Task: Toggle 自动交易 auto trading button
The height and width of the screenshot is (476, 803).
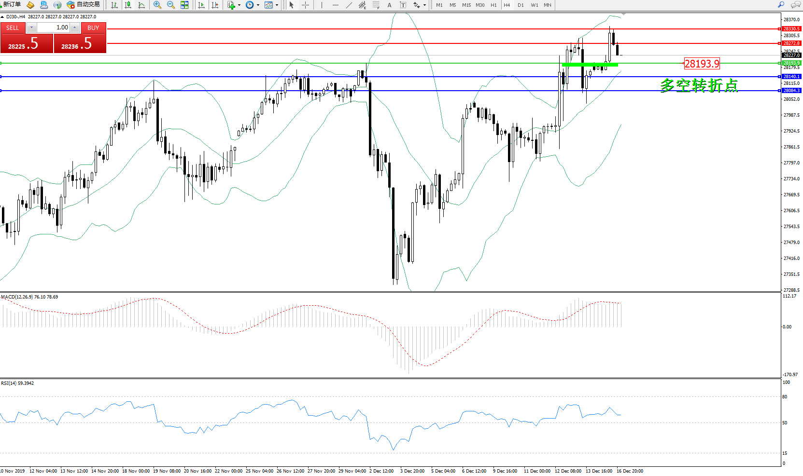Action: [84, 5]
